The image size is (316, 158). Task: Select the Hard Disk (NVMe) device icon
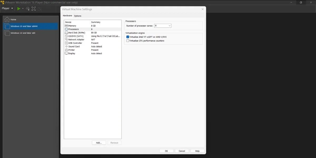click(67, 32)
